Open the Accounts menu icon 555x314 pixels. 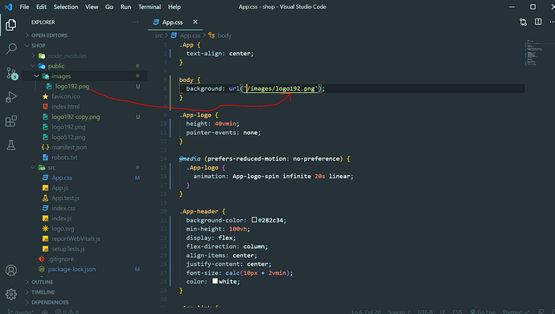11,270
